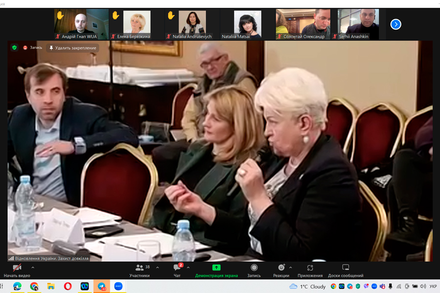Click muted mic icon beside Солонтай Олександр name
This screenshot has height=293, width=440.
click(280, 37)
